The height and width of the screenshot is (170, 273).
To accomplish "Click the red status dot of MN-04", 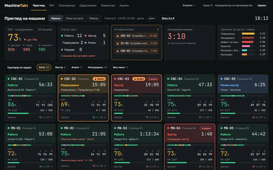I will click(168, 128).
